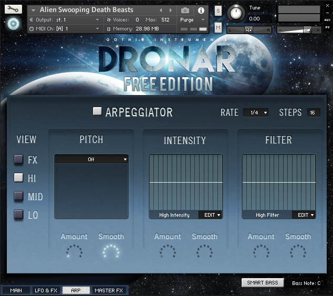The width and height of the screenshot is (333, 296).
Task: Click the Pitch Smooth knob
Action: pos(111,251)
